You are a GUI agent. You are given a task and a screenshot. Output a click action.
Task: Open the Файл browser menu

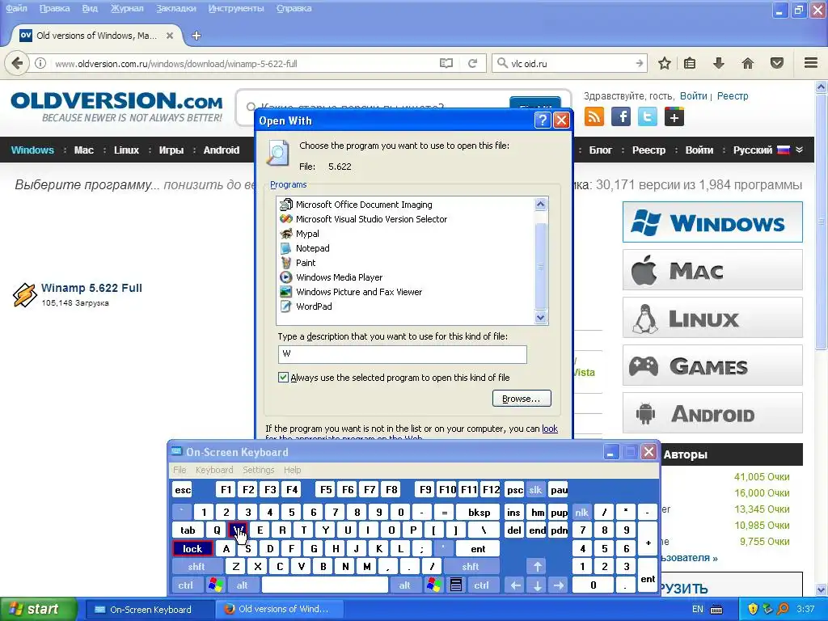[16, 8]
